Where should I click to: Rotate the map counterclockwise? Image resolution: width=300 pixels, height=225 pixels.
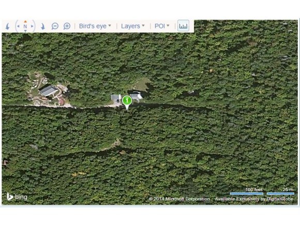click(x=8, y=26)
